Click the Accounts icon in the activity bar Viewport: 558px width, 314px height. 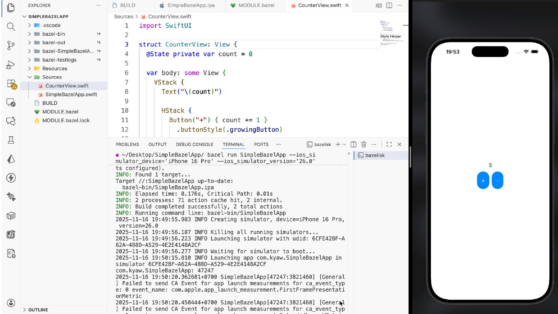tap(11, 303)
